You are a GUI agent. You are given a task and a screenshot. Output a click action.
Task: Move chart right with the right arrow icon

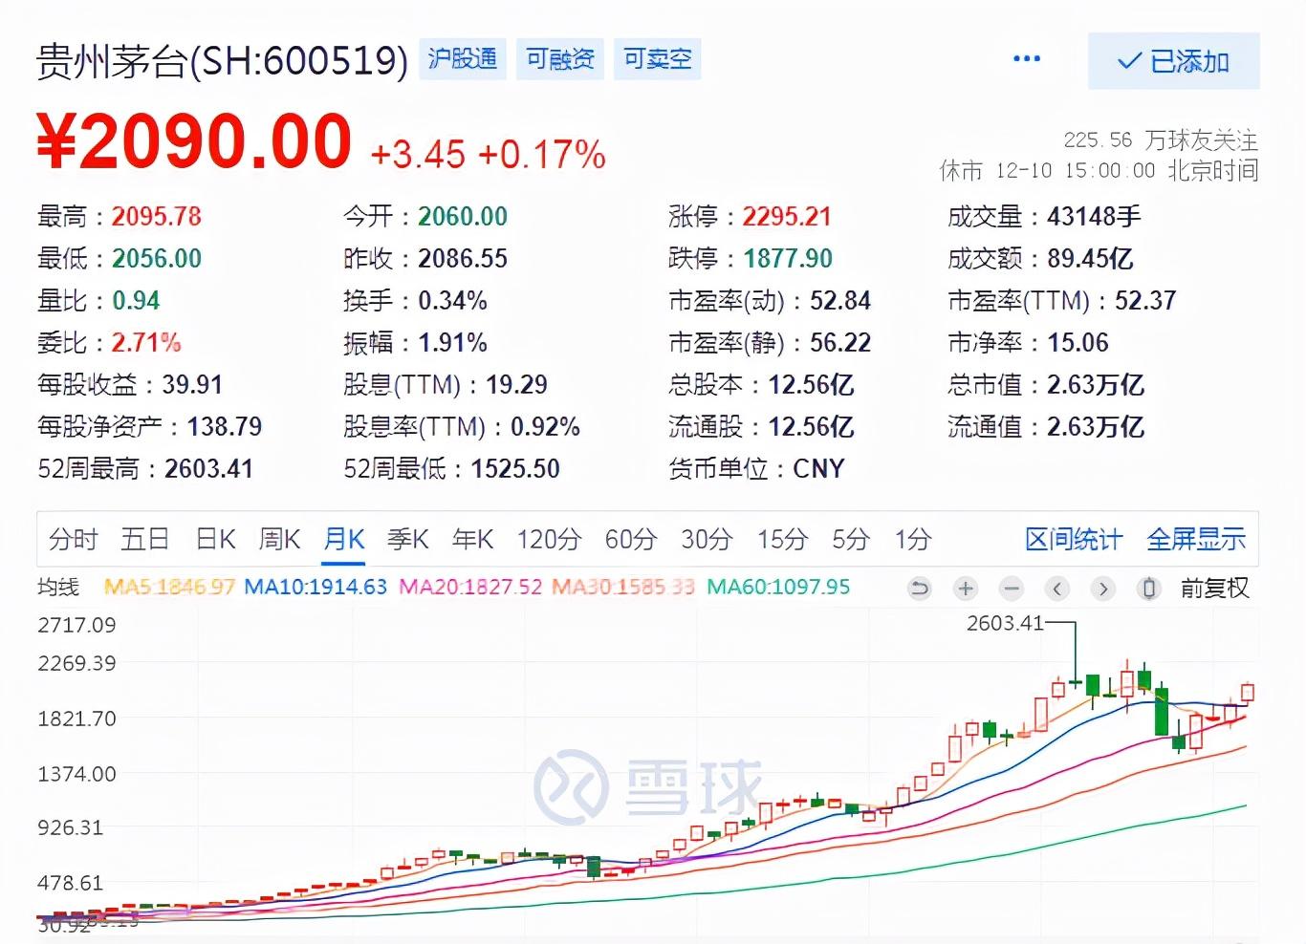point(1103,589)
